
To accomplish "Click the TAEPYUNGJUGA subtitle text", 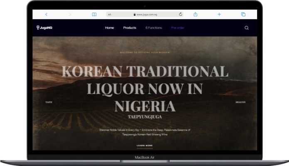I will pyautogui.click(x=145, y=117).
